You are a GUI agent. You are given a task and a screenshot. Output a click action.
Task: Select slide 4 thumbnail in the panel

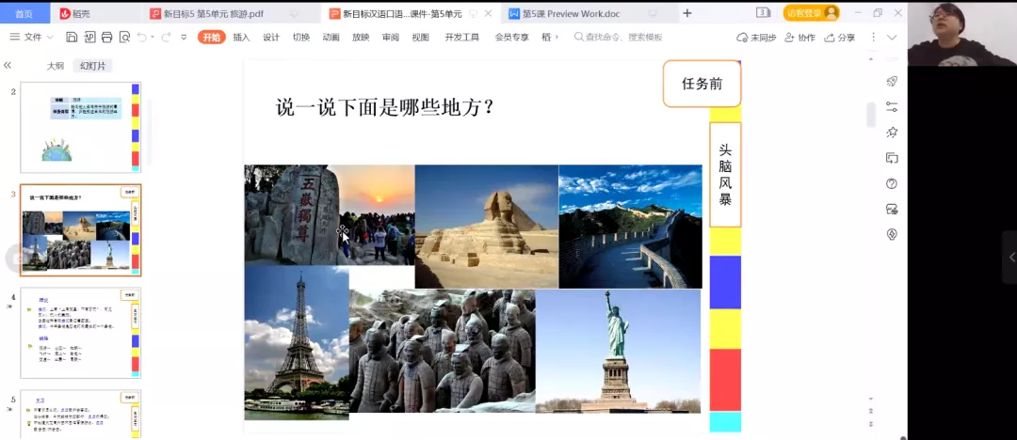(x=80, y=333)
